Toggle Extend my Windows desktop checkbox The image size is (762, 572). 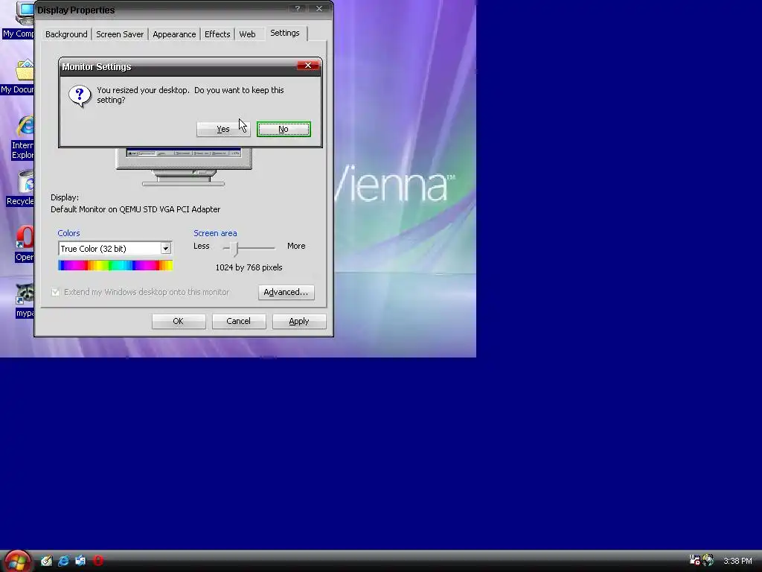tap(55, 292)
